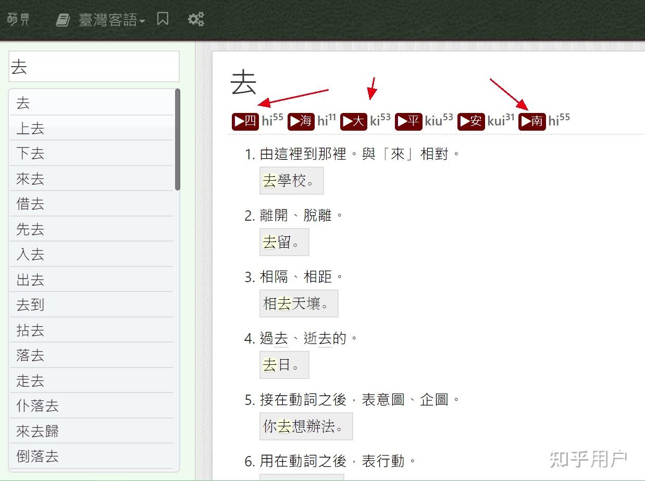Viewport: 645px width, 481px height.
Task: Play 海 (Hailu) pronunciation audio
Action: coord(301,121)
